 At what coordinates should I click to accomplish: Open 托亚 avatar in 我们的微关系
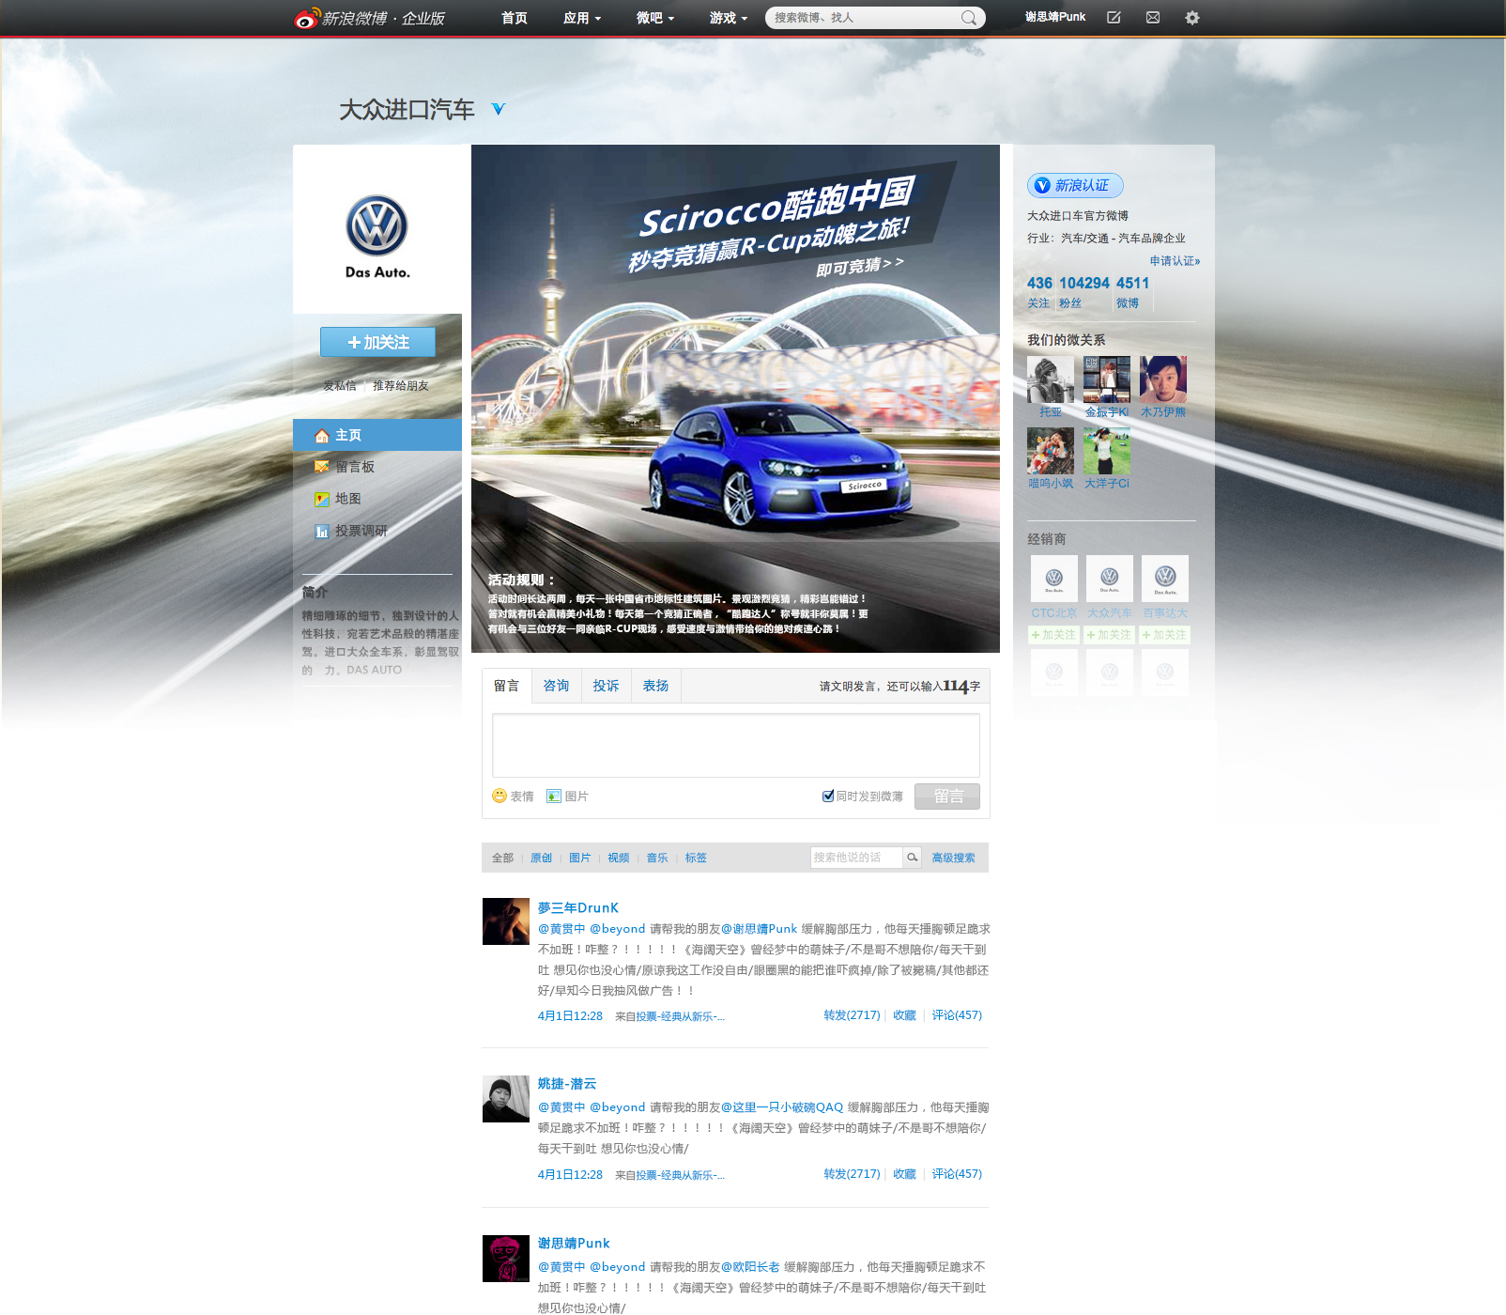(1051, 379)
